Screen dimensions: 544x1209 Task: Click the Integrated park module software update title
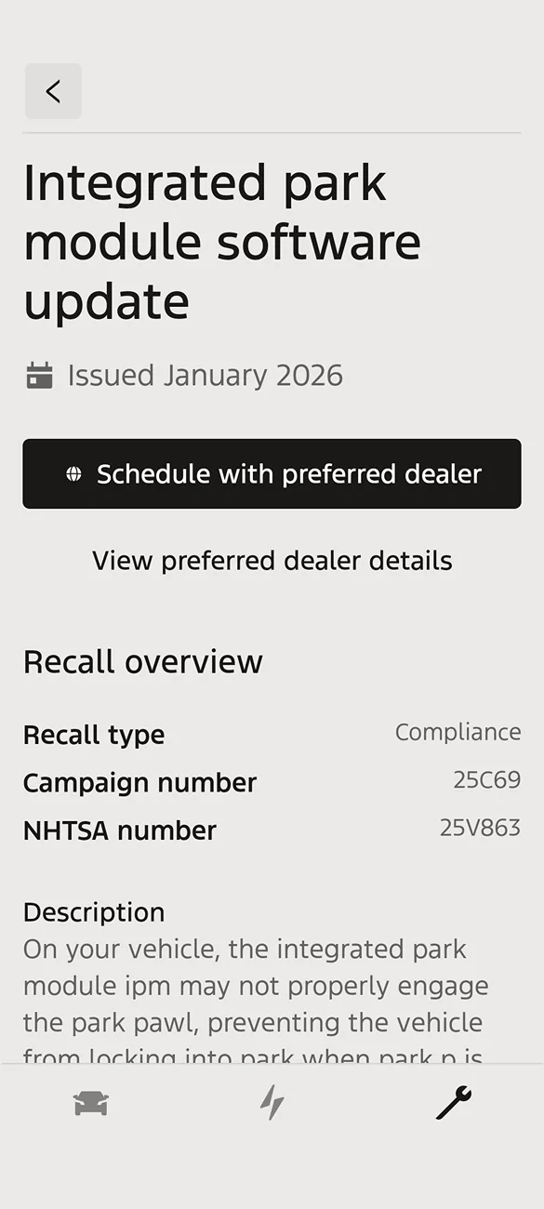coord(222,242)
